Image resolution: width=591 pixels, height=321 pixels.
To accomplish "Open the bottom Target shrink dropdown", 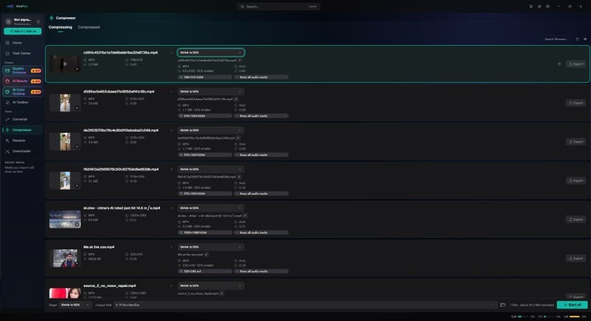I will pos(74,305).
